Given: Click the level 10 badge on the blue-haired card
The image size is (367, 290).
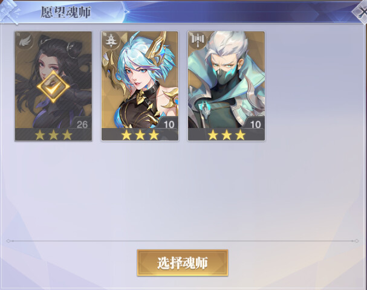Looking at the screenshot, I should click(x=169, y=124).
